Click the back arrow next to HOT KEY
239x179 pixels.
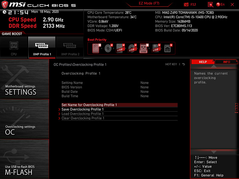coord(184,64)
